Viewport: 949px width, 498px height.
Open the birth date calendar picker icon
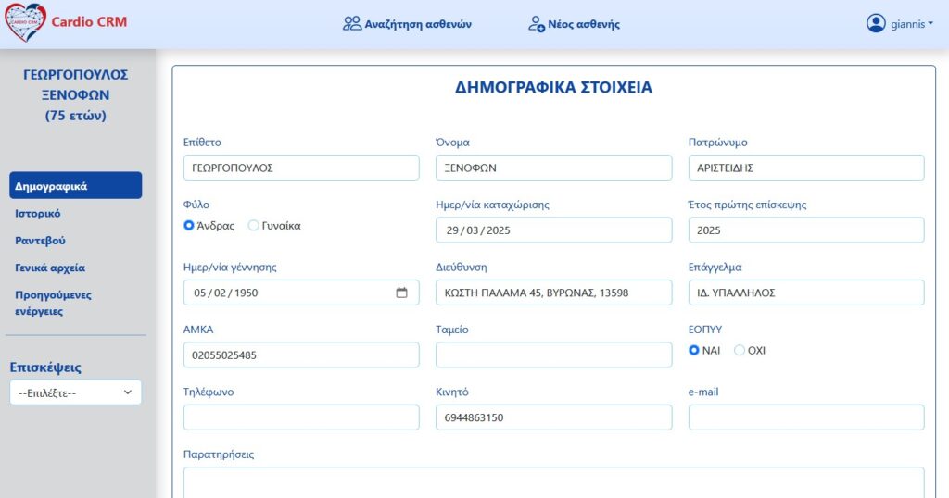(x=401, y=293)
